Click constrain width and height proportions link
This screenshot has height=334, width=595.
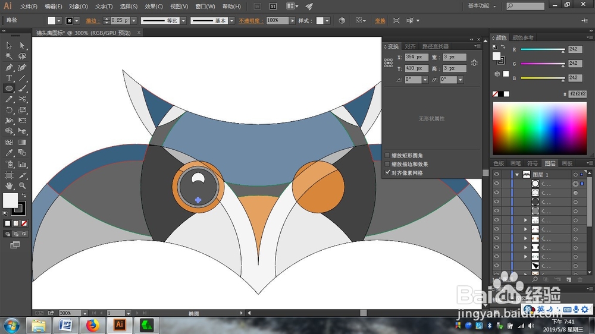pos(474,62)
